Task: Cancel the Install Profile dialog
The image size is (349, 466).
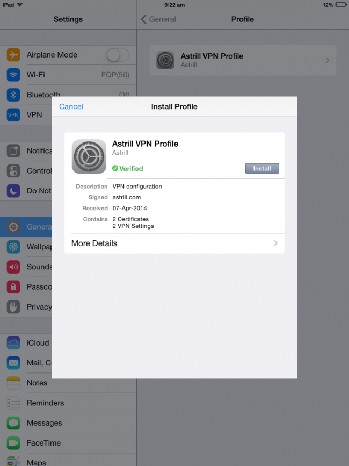Action: [71, 106]
